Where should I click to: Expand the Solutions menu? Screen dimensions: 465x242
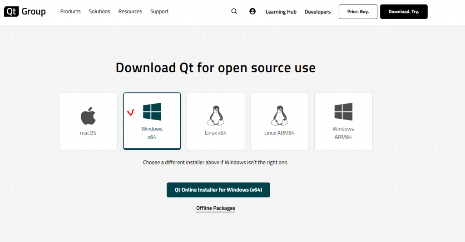click(x=99, y=12)
